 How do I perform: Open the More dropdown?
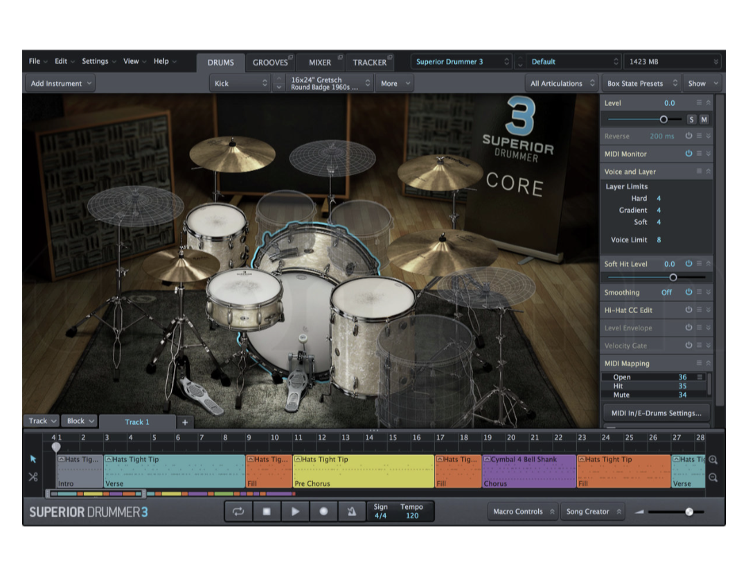point(395,84)
